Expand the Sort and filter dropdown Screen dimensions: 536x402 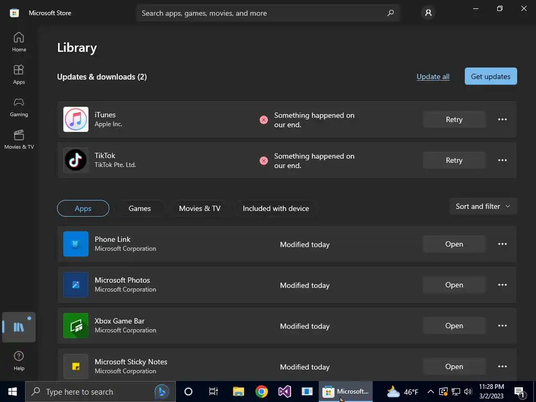(483, 206)
